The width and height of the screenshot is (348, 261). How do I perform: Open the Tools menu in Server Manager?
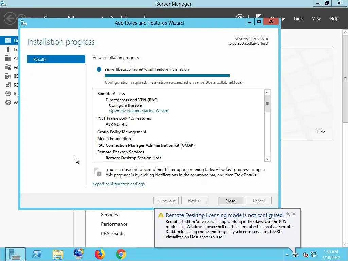(298, 19)
